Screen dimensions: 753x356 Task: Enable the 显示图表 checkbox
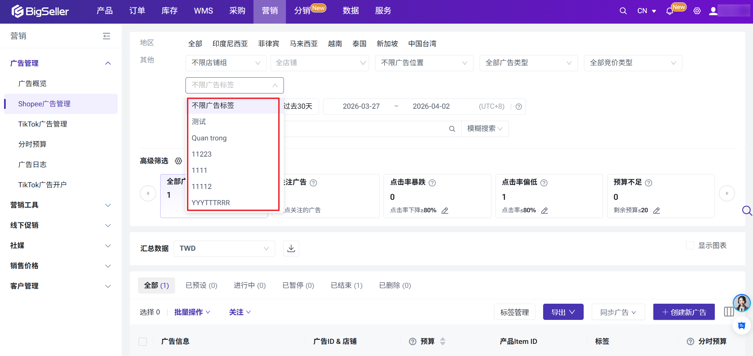coord(690,246)
